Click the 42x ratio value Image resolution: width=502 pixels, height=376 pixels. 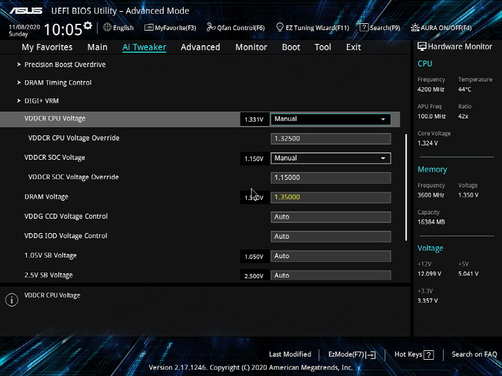(463, 117)
